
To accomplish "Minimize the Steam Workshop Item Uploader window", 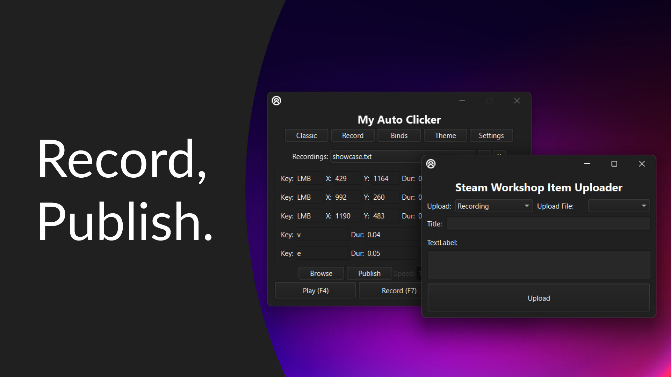I will pos(587,164).
